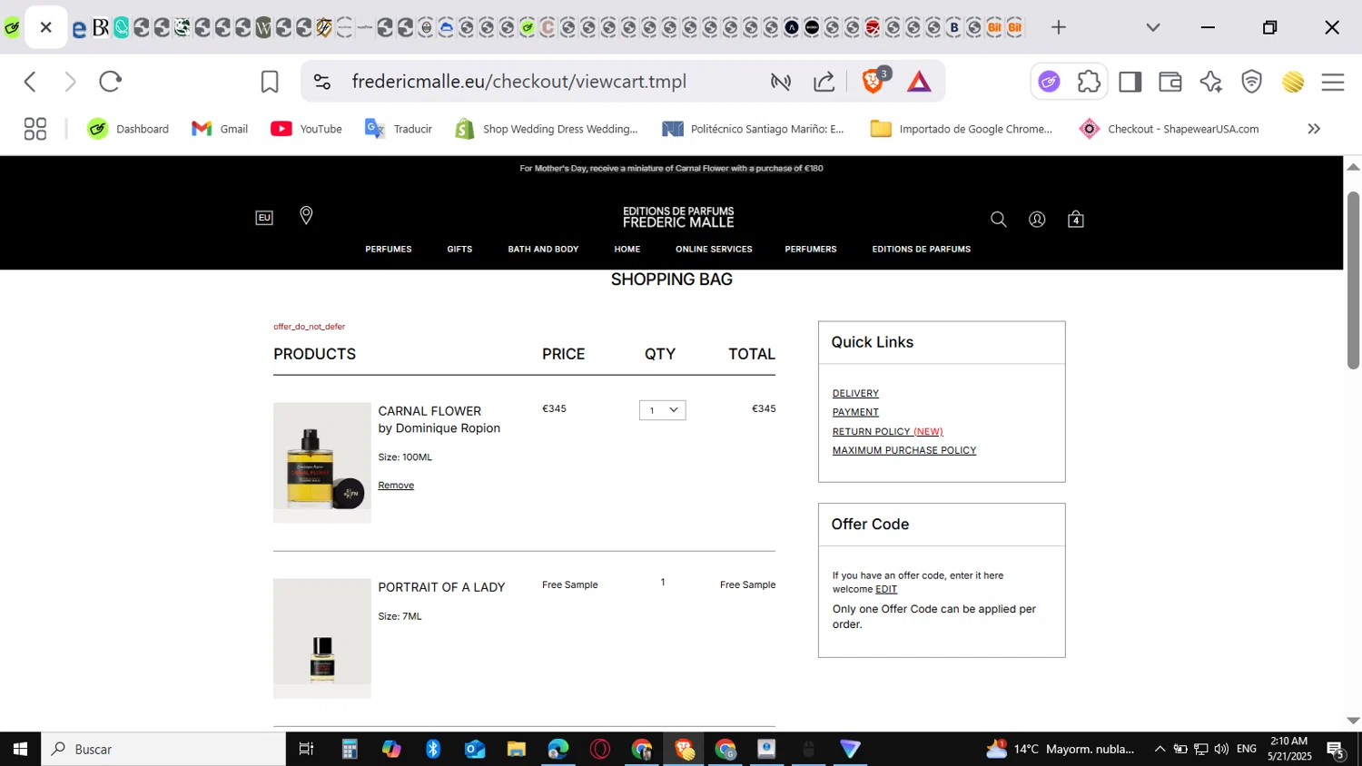The width and height of the screenshot is (1362, 766).
Task: Open Task View on taskbar
Action: (306, 749)
